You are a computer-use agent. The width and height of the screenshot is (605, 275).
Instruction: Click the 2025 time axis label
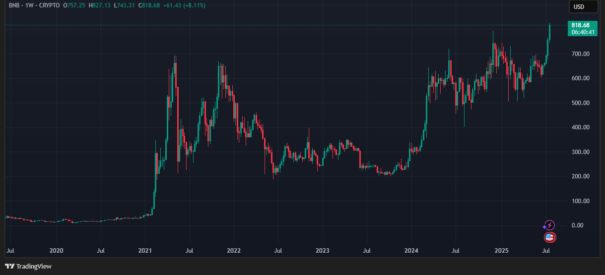click(502, 251)
